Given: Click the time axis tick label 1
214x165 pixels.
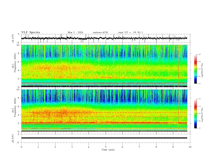Looking at the screenshot, I should pos(38,147).
